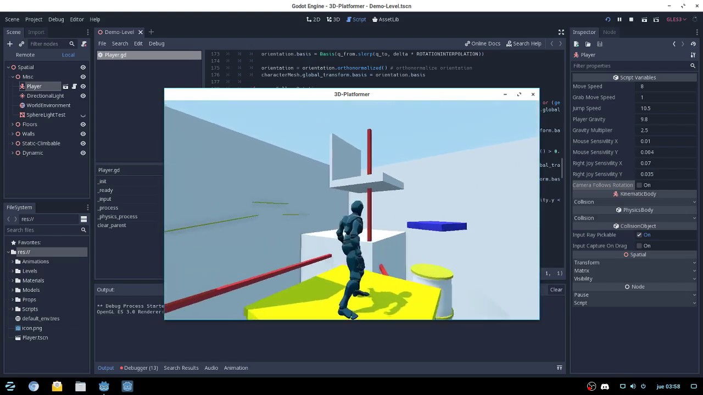703x395 pixels.
Task: Open Chromium browser in taskbar
Action: coord(34,386)
